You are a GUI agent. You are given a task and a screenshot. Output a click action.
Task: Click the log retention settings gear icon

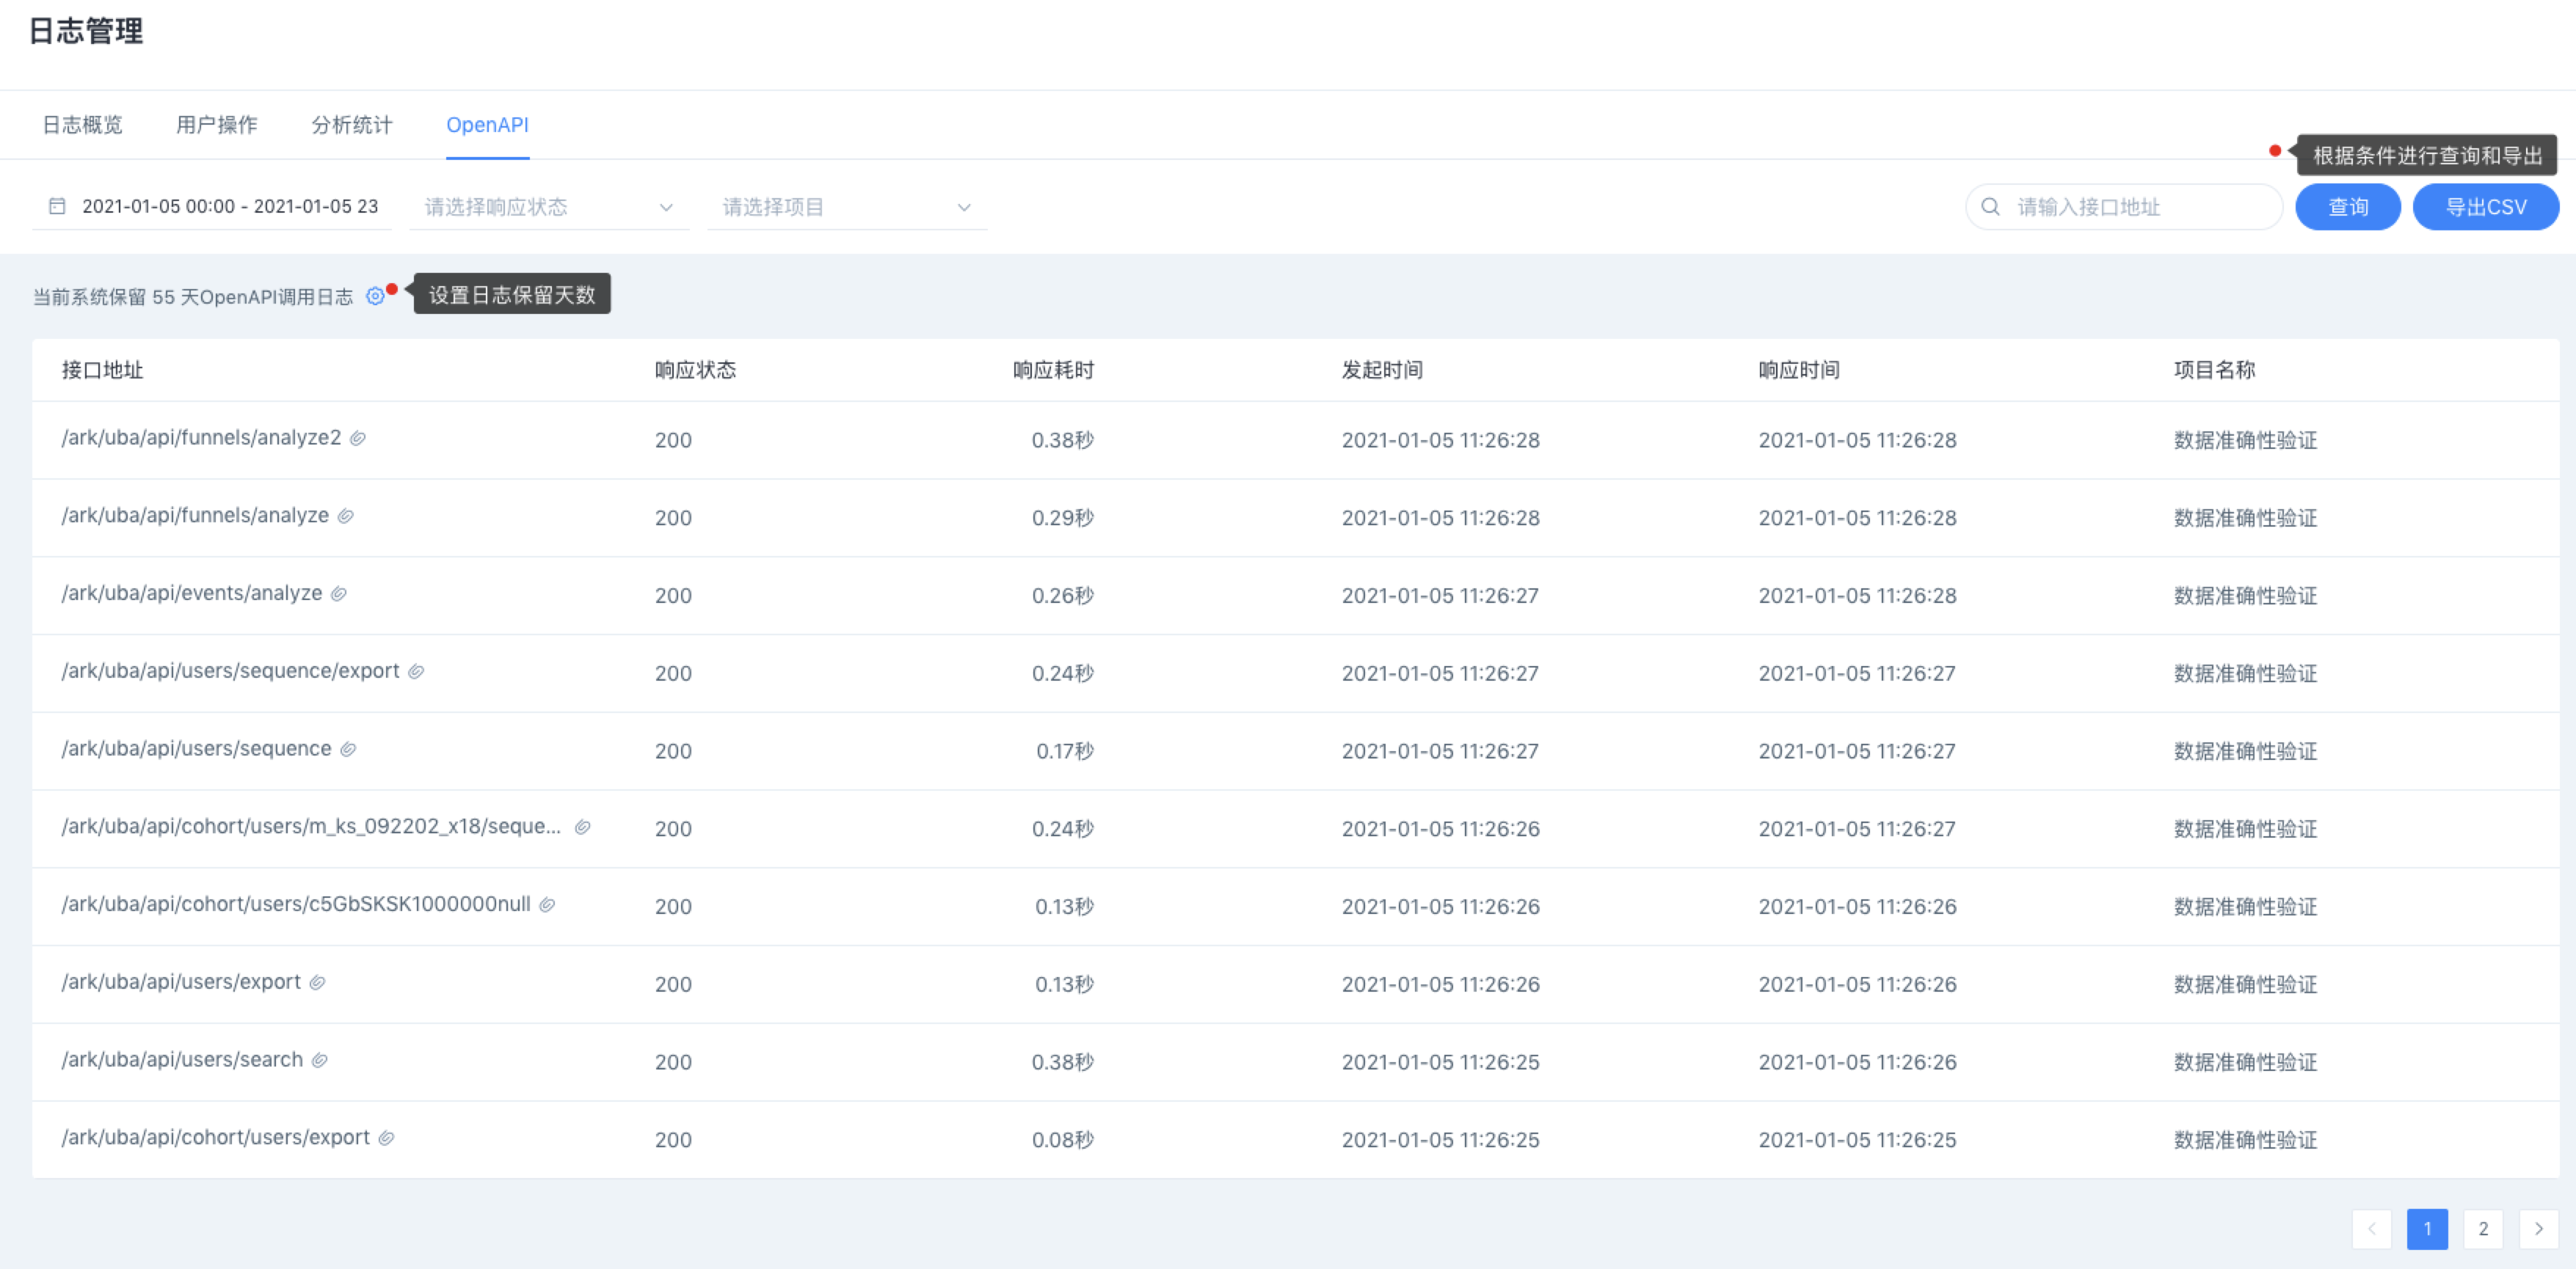[x=375, y=296]
